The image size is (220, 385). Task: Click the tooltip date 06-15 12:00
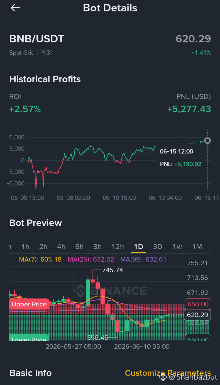pyautogui.click(x=177, y=151)
